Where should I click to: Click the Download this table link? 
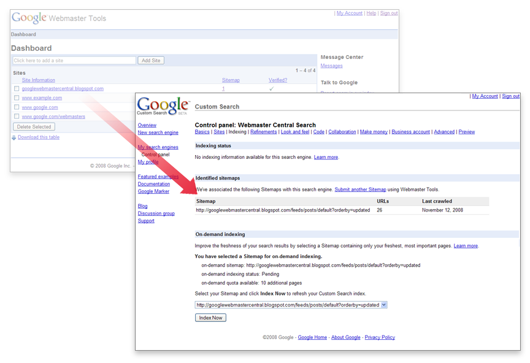point(39,137)
